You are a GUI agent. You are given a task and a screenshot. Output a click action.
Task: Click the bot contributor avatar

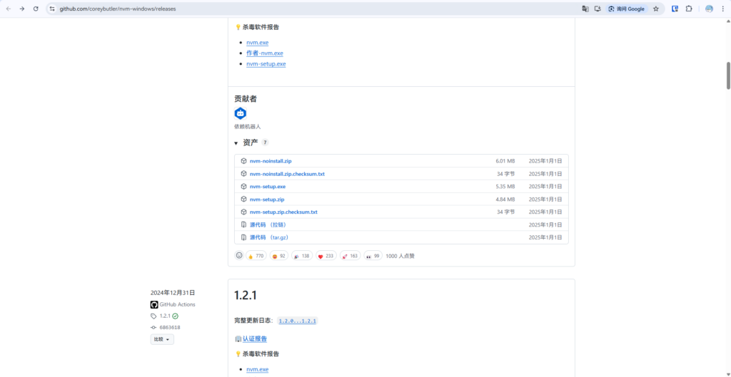(x=240, y=113)
